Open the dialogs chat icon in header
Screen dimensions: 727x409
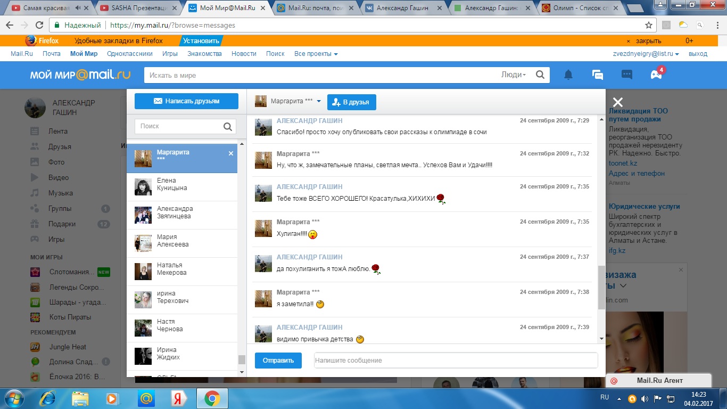pos(598,75)
